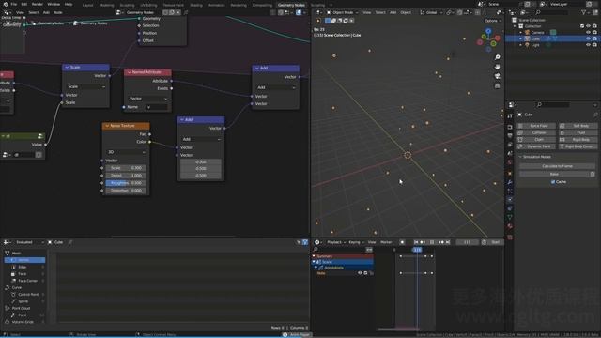
Task: Click the navigation gizmo blue Z axis
Action: 488,31
